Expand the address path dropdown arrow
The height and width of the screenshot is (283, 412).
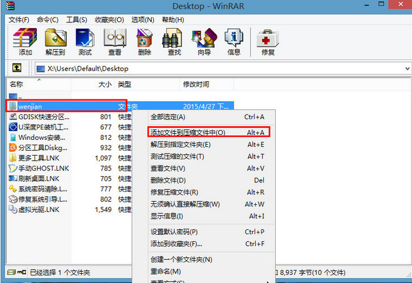(x=407, y=69)
